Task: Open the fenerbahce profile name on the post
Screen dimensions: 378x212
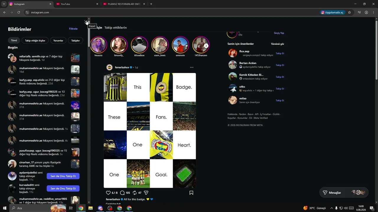Action: pyautogui.click(x=122, y=67)
